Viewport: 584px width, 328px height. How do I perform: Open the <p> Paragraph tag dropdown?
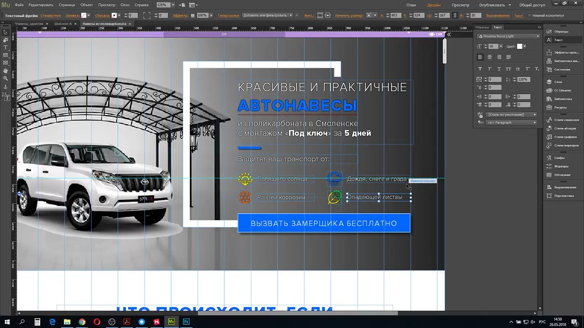click(x=511, y=123)
